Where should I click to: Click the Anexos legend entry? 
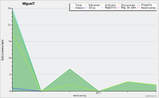(77, 8)
